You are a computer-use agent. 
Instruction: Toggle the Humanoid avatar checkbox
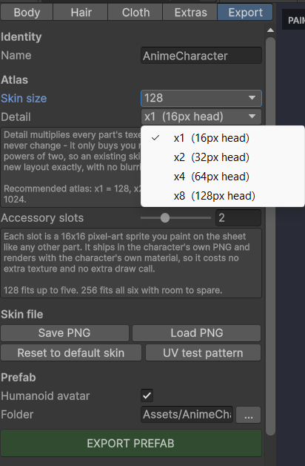pyautogui.click(x=147, y=396)
